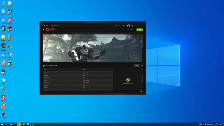Open the settings gear icon in GeForce Experience
This screenshot has height=126, width=224.
pyautogui.click(x=123, y=26)
